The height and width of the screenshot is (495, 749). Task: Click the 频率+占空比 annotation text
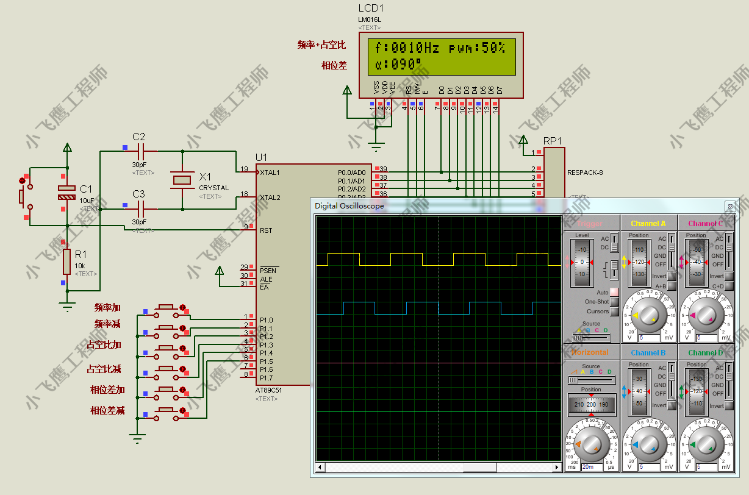(321, 45)
